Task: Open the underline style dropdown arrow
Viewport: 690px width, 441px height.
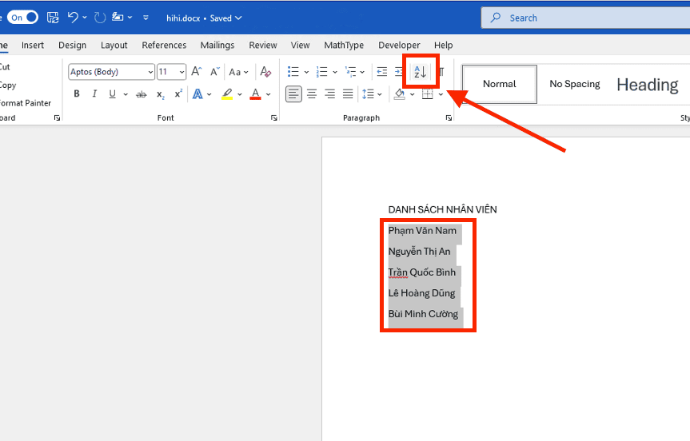Action: click(126, 94)
